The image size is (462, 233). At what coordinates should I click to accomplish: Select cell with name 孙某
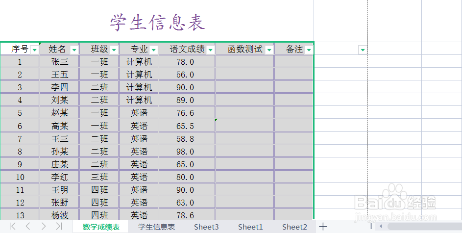click(59, 151)
